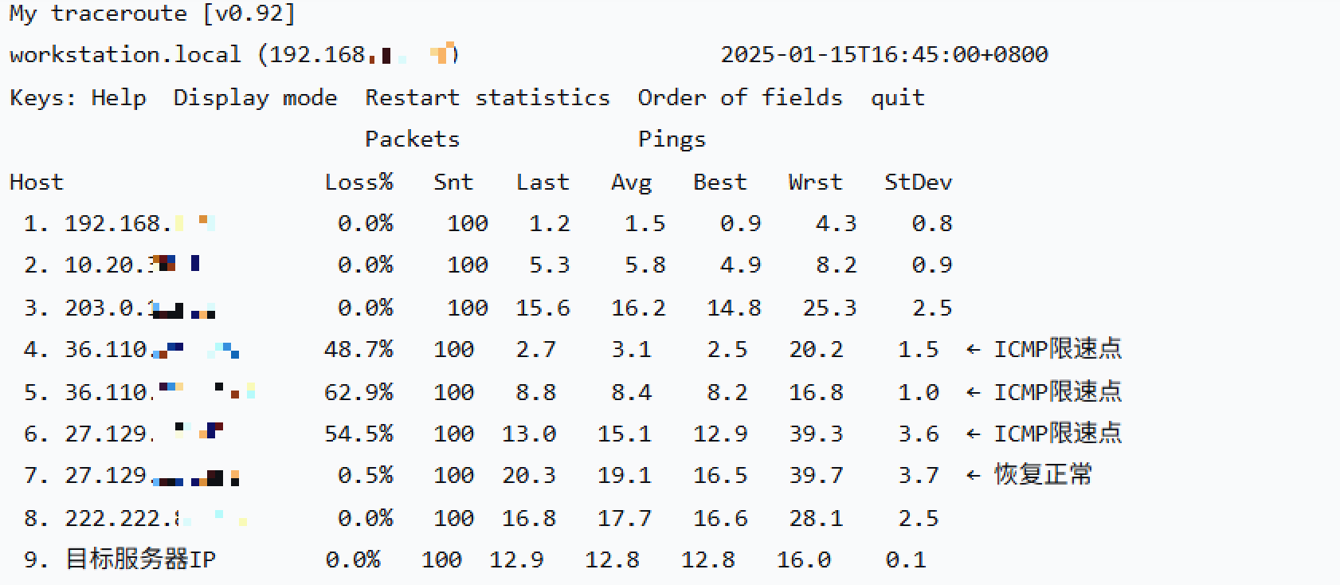Screen dimensions: 1340x585
Task: Click the My traceroute v0.92 title
Action: 152,14
